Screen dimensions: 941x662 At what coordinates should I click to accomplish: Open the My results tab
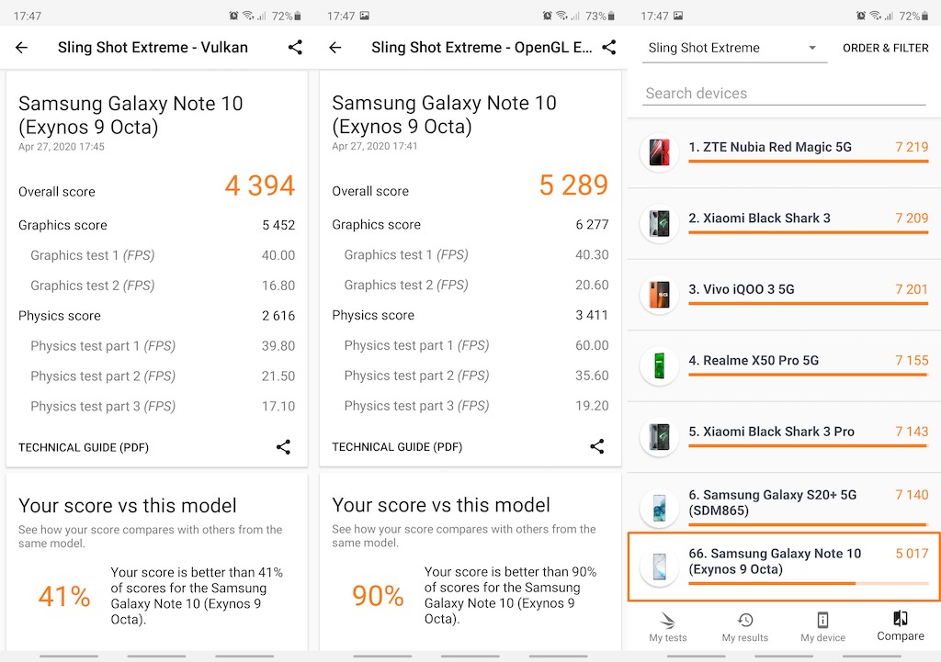click(745, 626)
